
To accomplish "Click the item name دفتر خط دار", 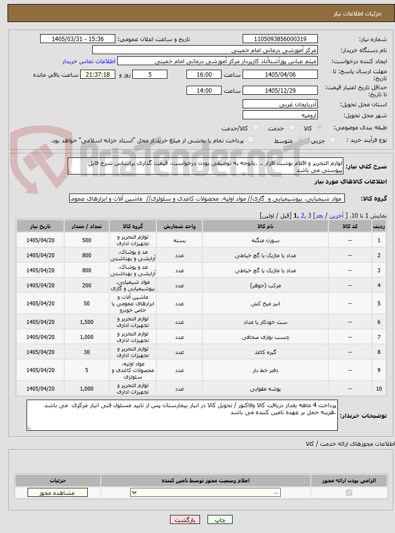I will point(266,370).
